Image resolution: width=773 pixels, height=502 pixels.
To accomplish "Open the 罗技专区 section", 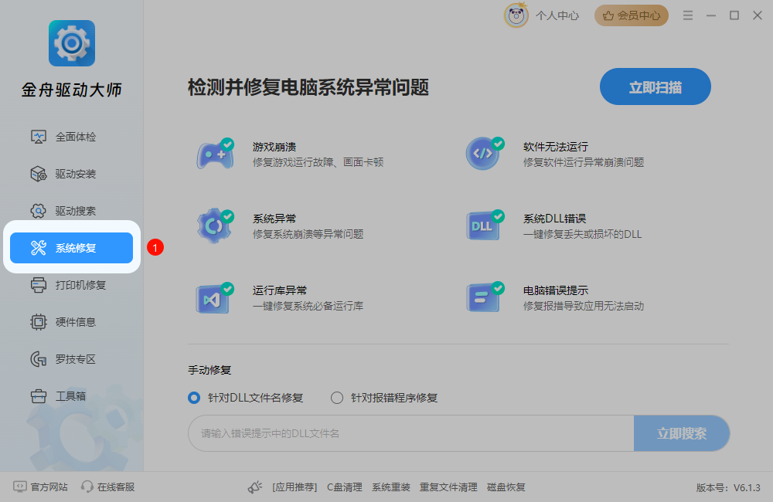I will coord(71,359).
